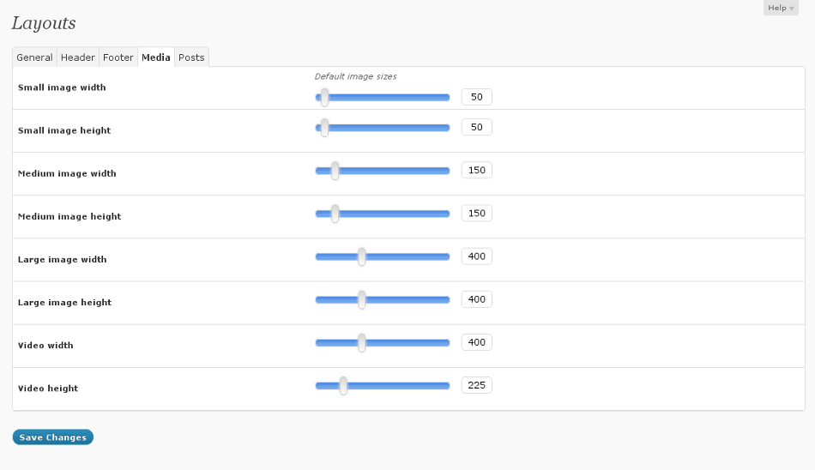The height and width of the screenshot is (470, 815).
Task: Click the Large image height slider handle
Action: click(x=362, y=299)
